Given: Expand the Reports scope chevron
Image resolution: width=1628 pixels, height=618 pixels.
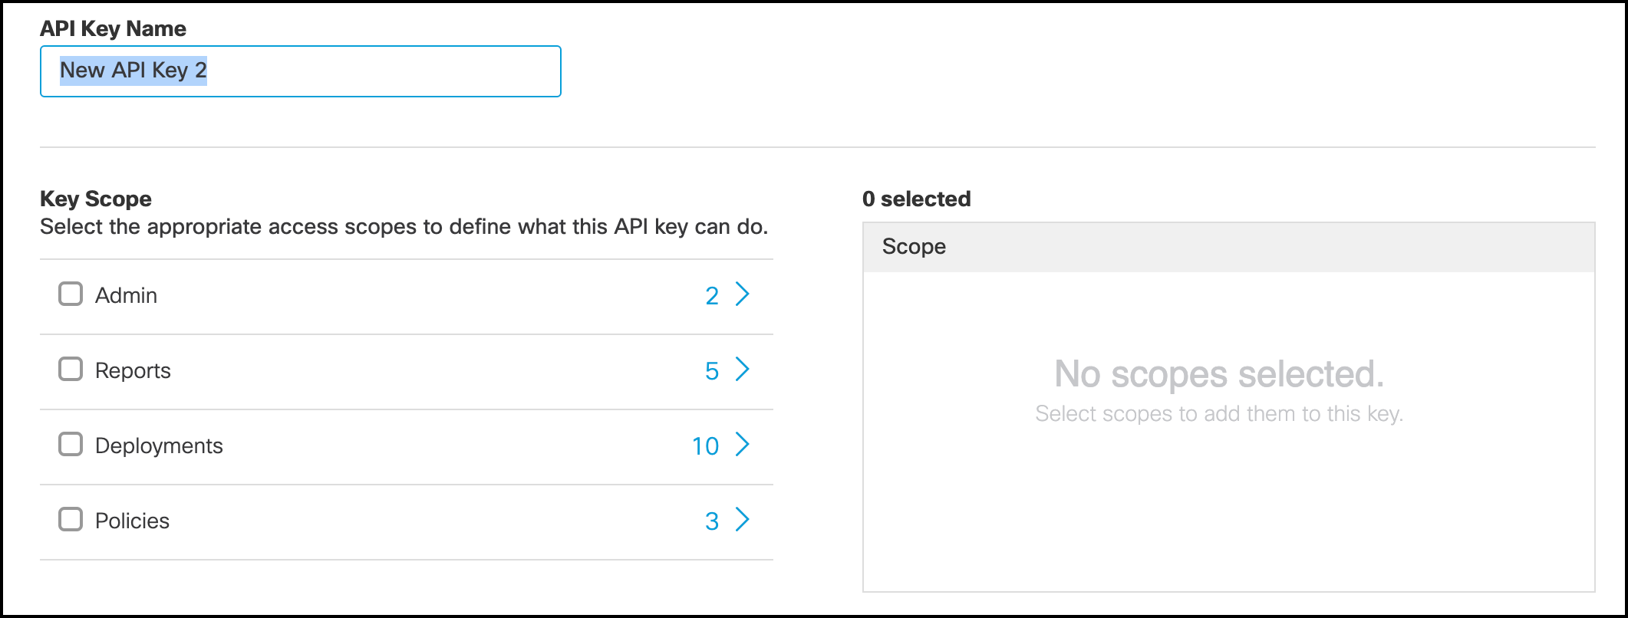Looking at the screenshot, I should click(x=742, y=370).
